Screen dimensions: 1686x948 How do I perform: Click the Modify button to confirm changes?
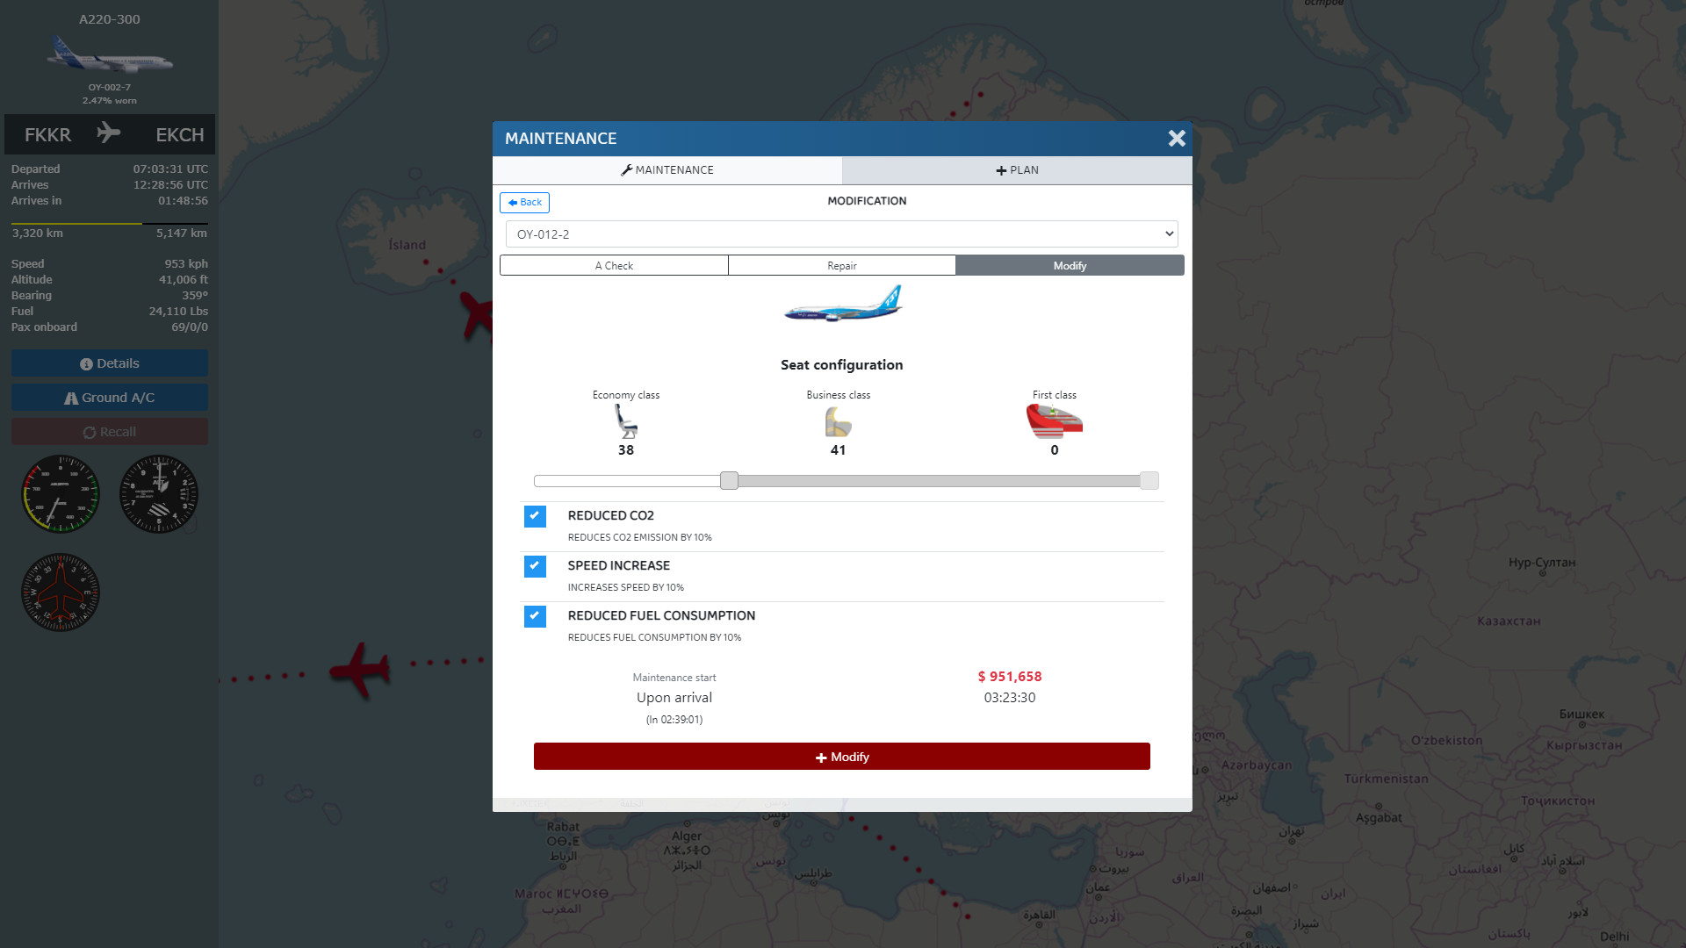842,756
